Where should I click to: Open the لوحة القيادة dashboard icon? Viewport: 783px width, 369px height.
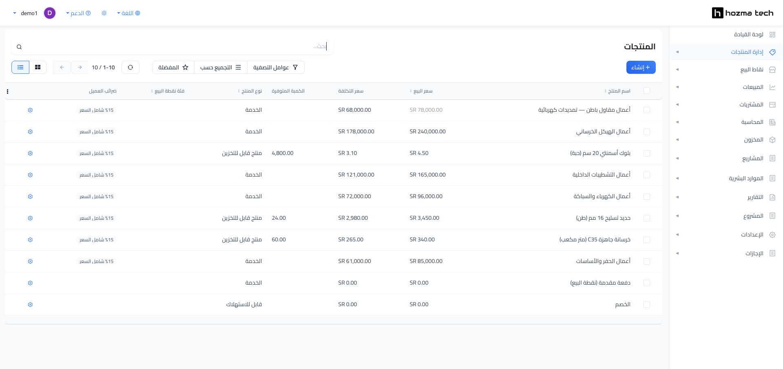tap(772, 35)
